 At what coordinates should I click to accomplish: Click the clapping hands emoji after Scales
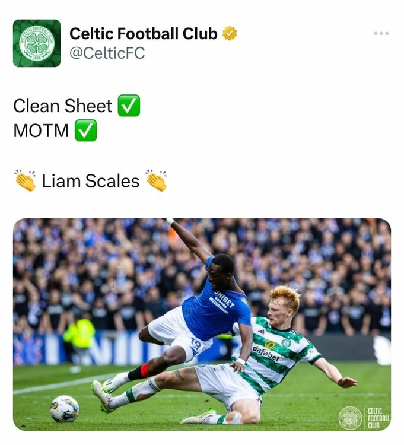[156, 180]
